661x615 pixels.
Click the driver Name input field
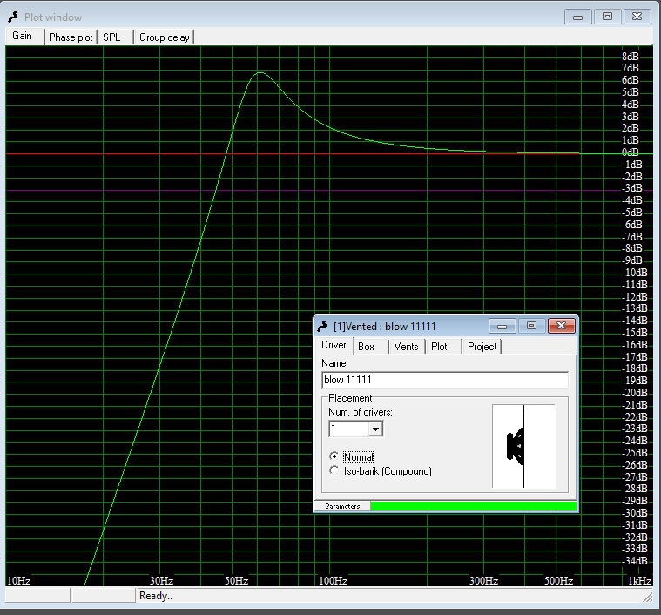(445, 380)
